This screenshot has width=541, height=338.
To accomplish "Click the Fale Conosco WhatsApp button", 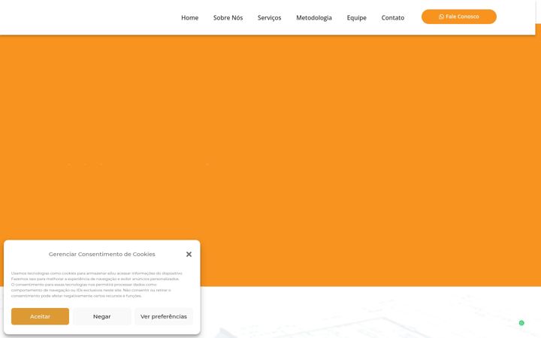I will [x=458, y=17].
